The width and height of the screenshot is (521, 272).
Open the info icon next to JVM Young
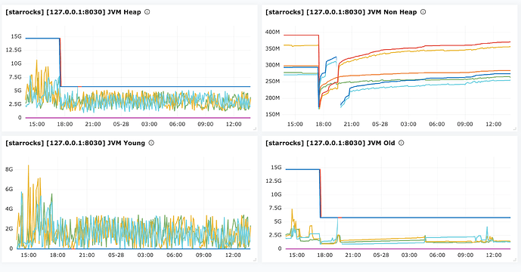(151, 143)
